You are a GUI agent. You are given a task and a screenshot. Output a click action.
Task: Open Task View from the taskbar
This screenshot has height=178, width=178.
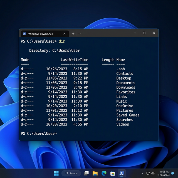point(86,173)
